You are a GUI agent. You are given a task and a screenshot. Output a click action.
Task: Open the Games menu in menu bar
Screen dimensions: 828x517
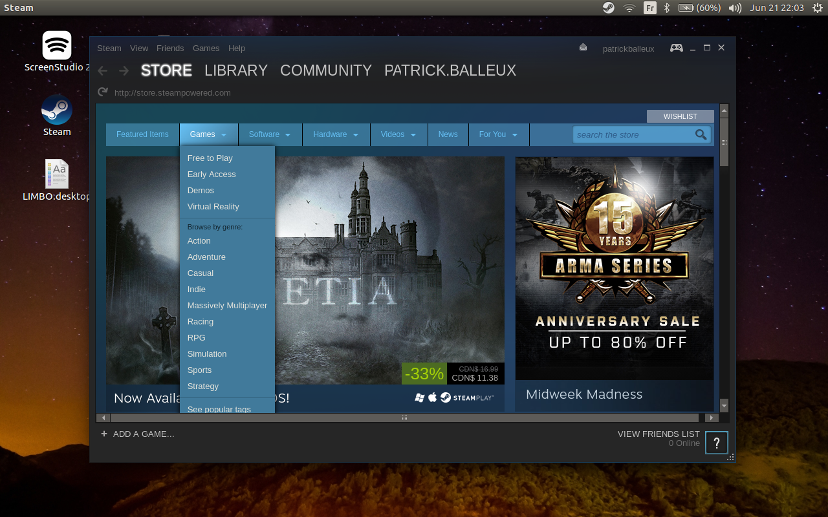click(206, 48)
